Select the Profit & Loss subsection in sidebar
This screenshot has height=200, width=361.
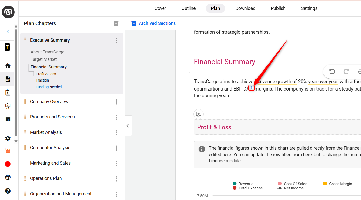tap(46, 74)
